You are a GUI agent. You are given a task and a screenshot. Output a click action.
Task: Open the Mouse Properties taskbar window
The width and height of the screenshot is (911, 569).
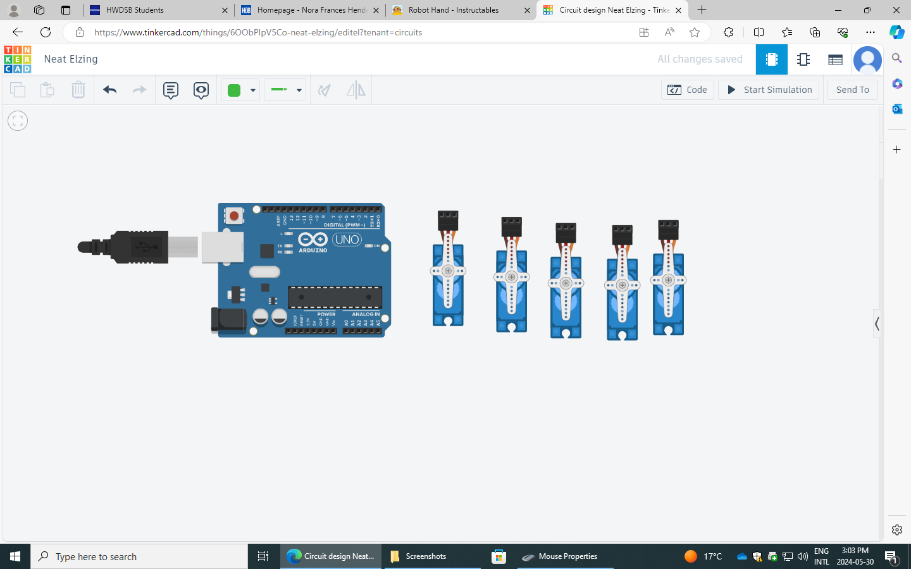[566, 556]
